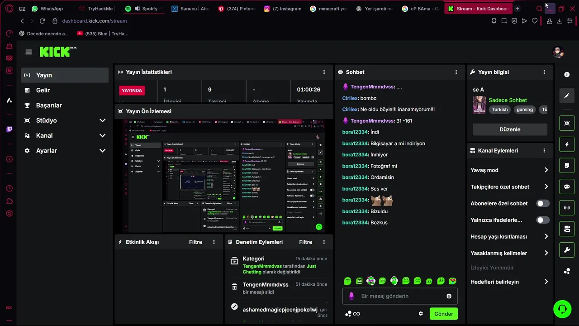Click the lightning bolt icon in right sidebar
The height and width of the screenshot is (326, 579).
[567, 144]
